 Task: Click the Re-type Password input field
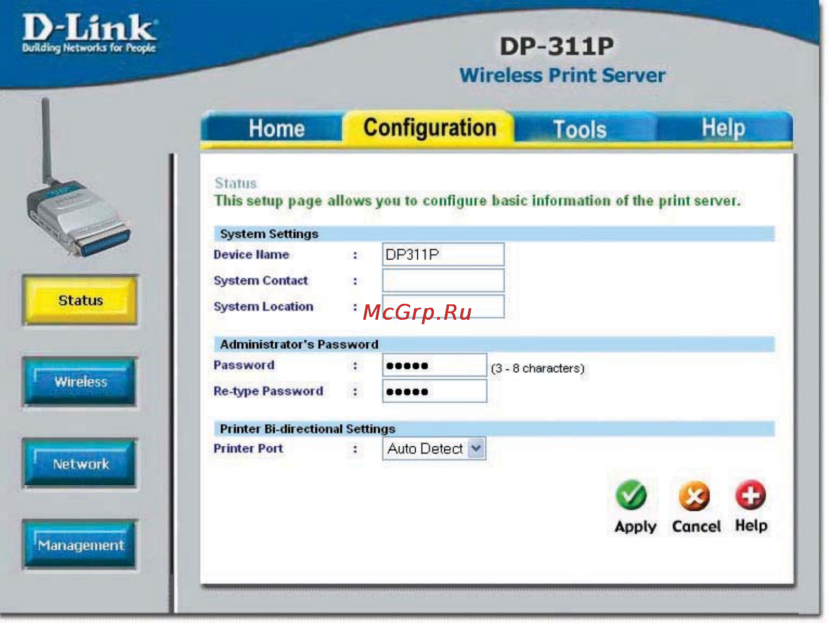pos(434,391)
